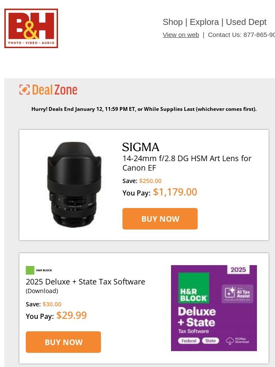Click the SIGMA brand logo
Screen dimensions: 275x367
click(141, 147)
